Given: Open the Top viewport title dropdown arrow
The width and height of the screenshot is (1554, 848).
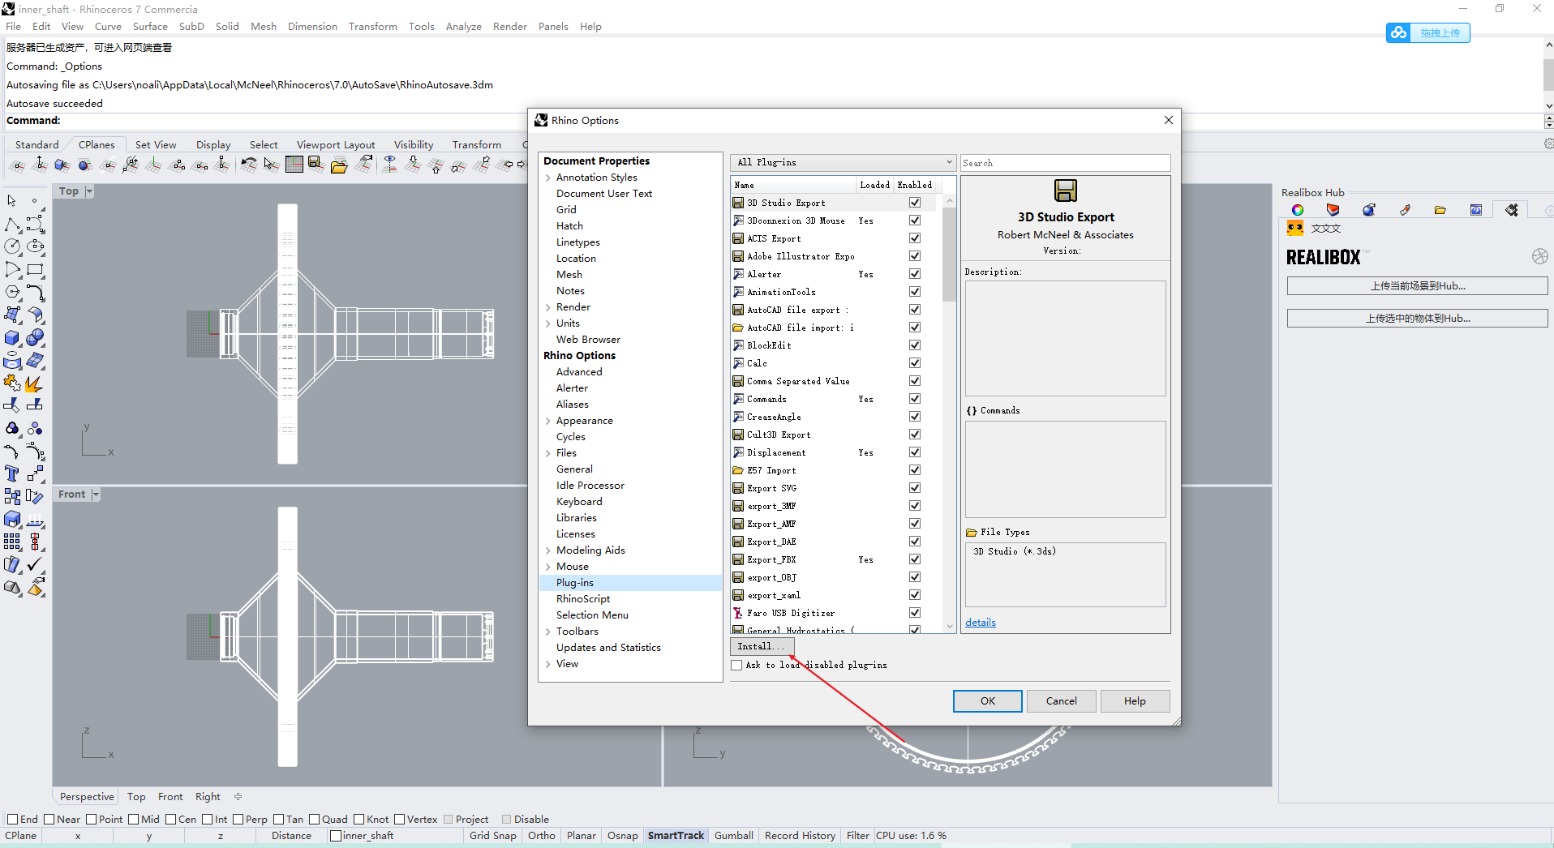Looking at the screenshot, I should tap(89, 191).
